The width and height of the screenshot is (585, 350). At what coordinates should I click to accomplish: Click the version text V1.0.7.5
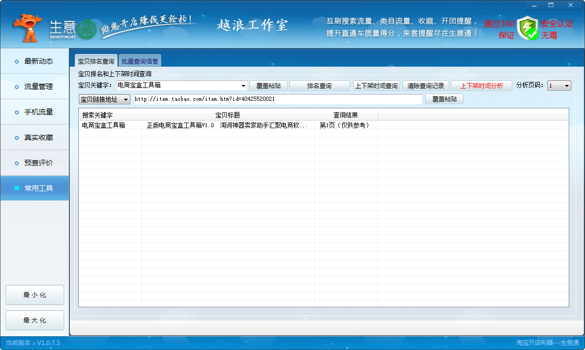(48, 342)
